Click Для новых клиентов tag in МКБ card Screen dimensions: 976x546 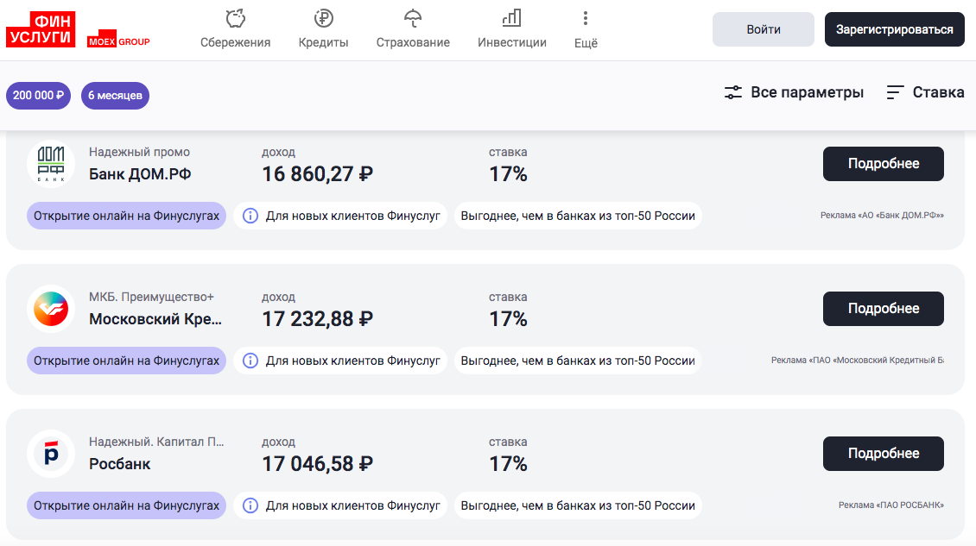click(x=340, y=361)
